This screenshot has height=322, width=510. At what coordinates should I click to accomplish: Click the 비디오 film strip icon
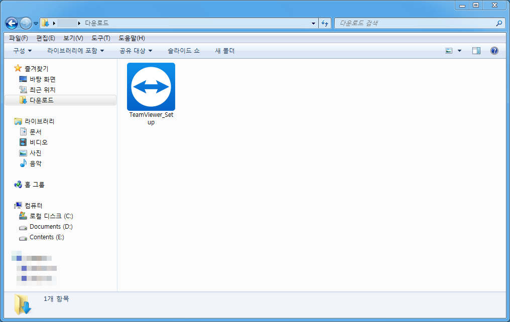pos(23,142)
